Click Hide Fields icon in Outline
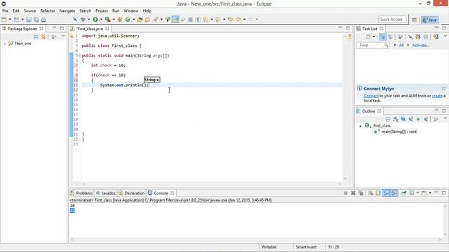This screenshot has height=252, width=449. click(403, 119)
